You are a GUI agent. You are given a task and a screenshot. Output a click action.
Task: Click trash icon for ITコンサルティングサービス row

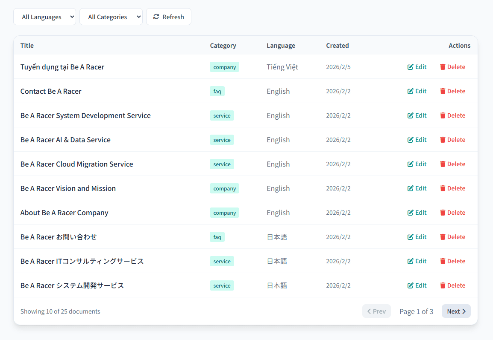pos(443,261)
